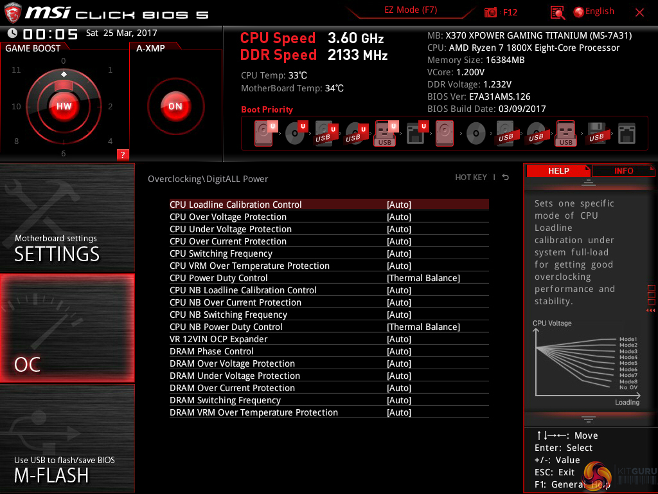
Task: Click the hot key back arrow icon
Action: [x=506, y=178]
